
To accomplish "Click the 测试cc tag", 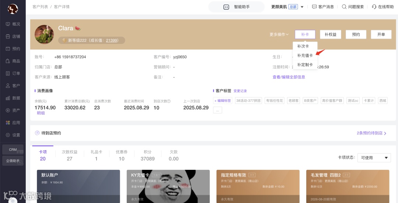I will 353,101.
